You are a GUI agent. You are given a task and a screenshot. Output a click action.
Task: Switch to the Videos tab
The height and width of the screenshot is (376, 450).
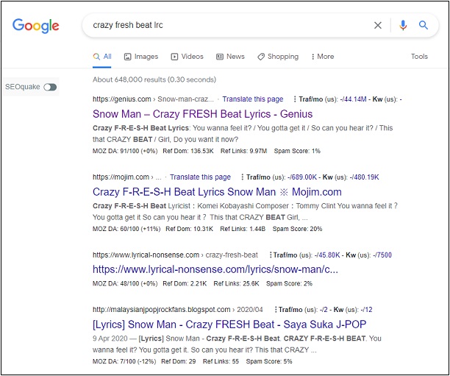pos(187,57)
